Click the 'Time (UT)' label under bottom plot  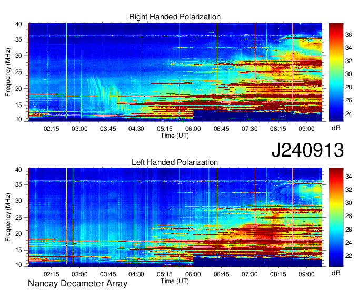click(x=175, y=281)
